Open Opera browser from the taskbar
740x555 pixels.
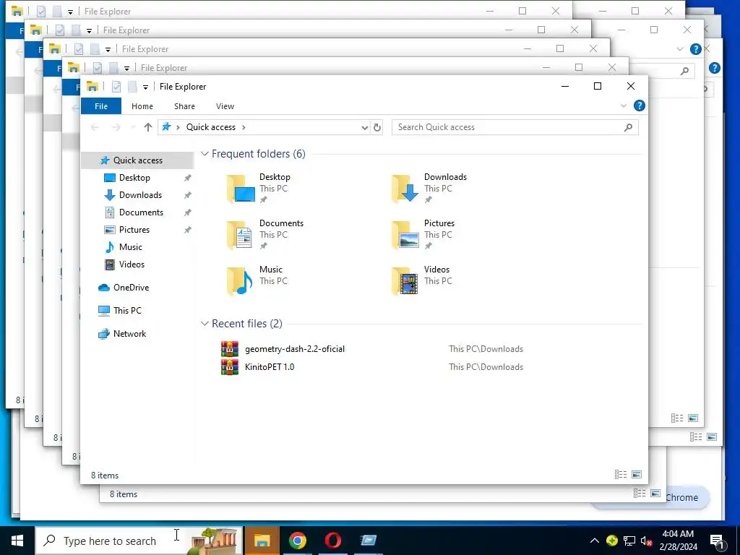point(333,541)
